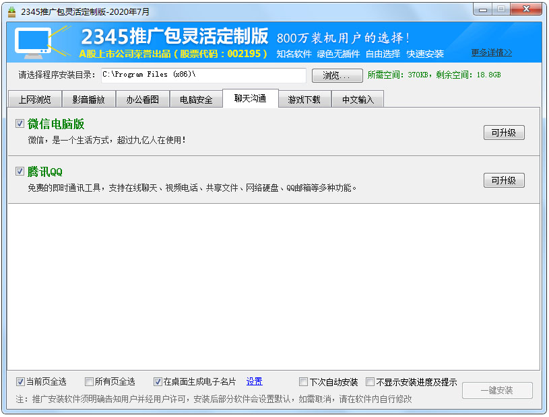The height and width of the screenshot is (417, 549).
Task: Click the 微信电脑版 title text
Action: [x=56, y=124]
